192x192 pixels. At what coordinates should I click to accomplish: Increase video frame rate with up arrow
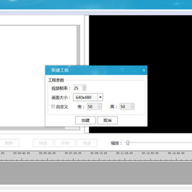[x=84, y=86]
